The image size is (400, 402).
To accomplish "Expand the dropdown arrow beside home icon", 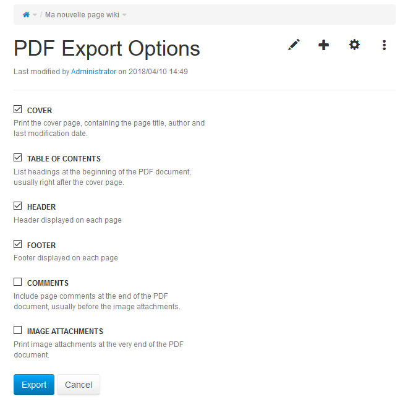I will [x=35, y=15].
